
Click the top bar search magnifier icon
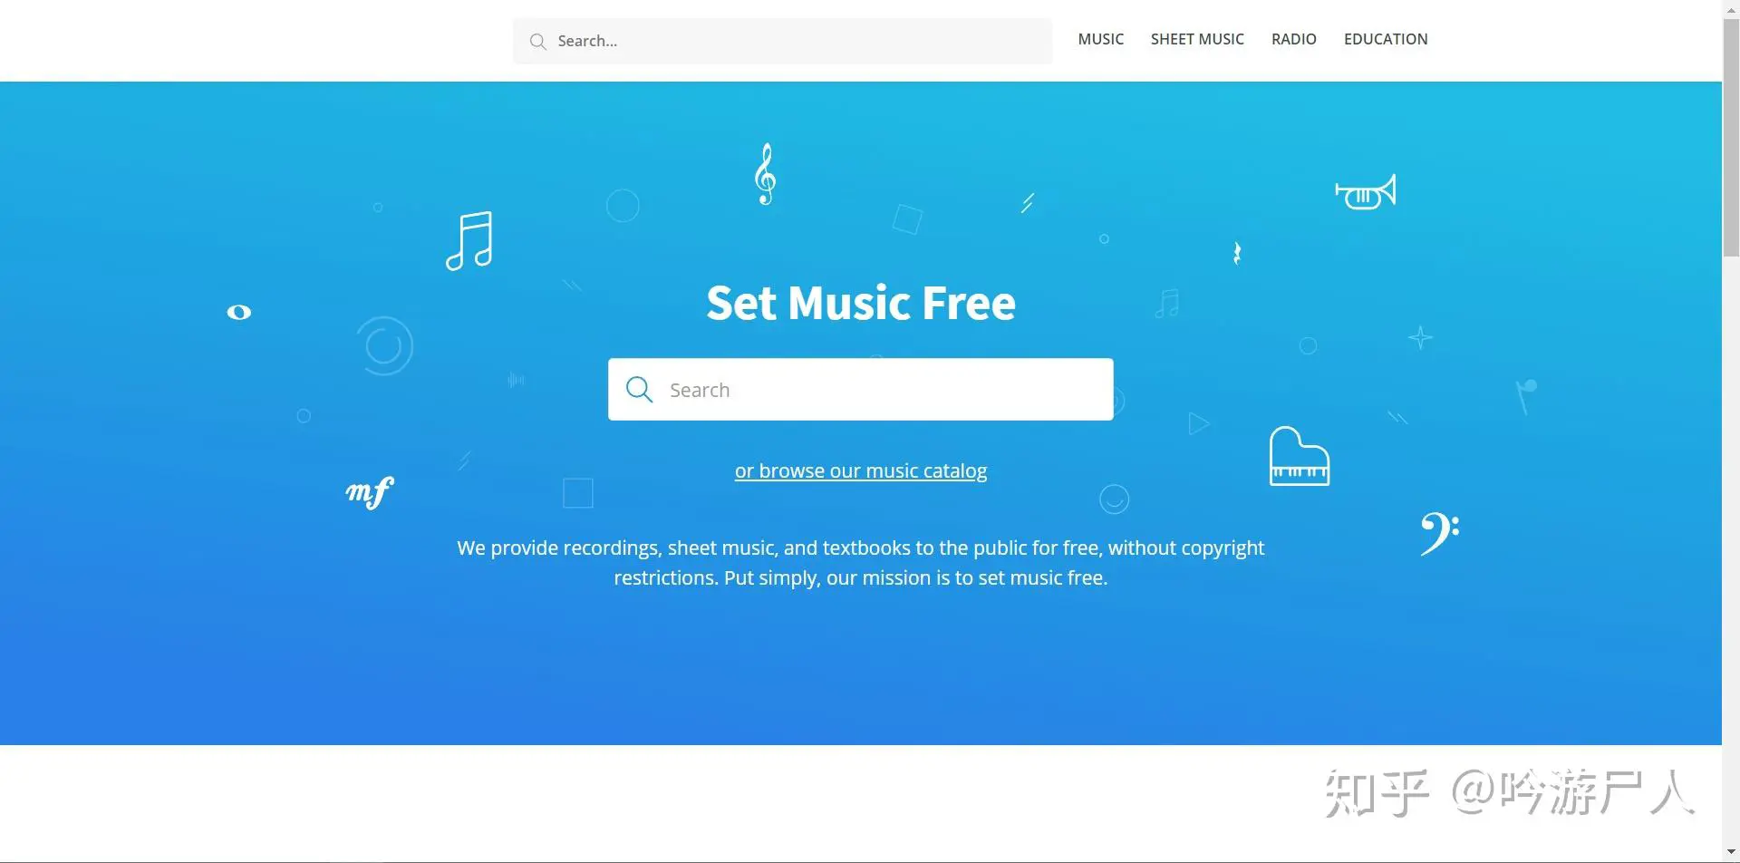click(x=538, y=42)
